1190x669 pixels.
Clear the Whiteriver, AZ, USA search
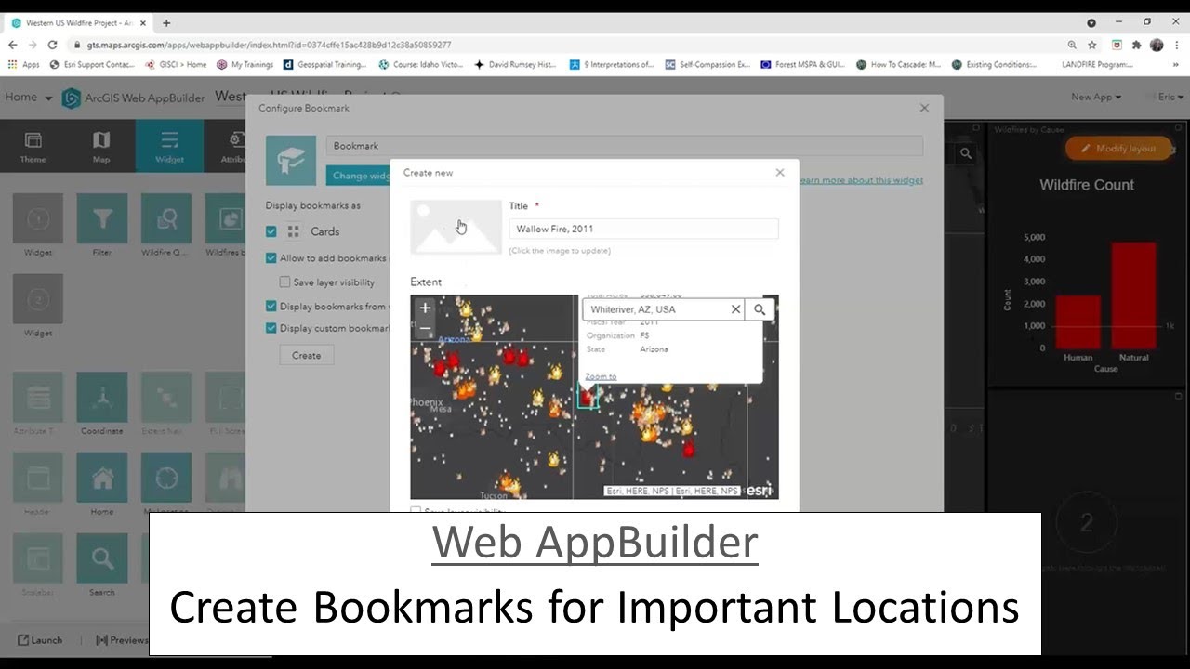735,309
